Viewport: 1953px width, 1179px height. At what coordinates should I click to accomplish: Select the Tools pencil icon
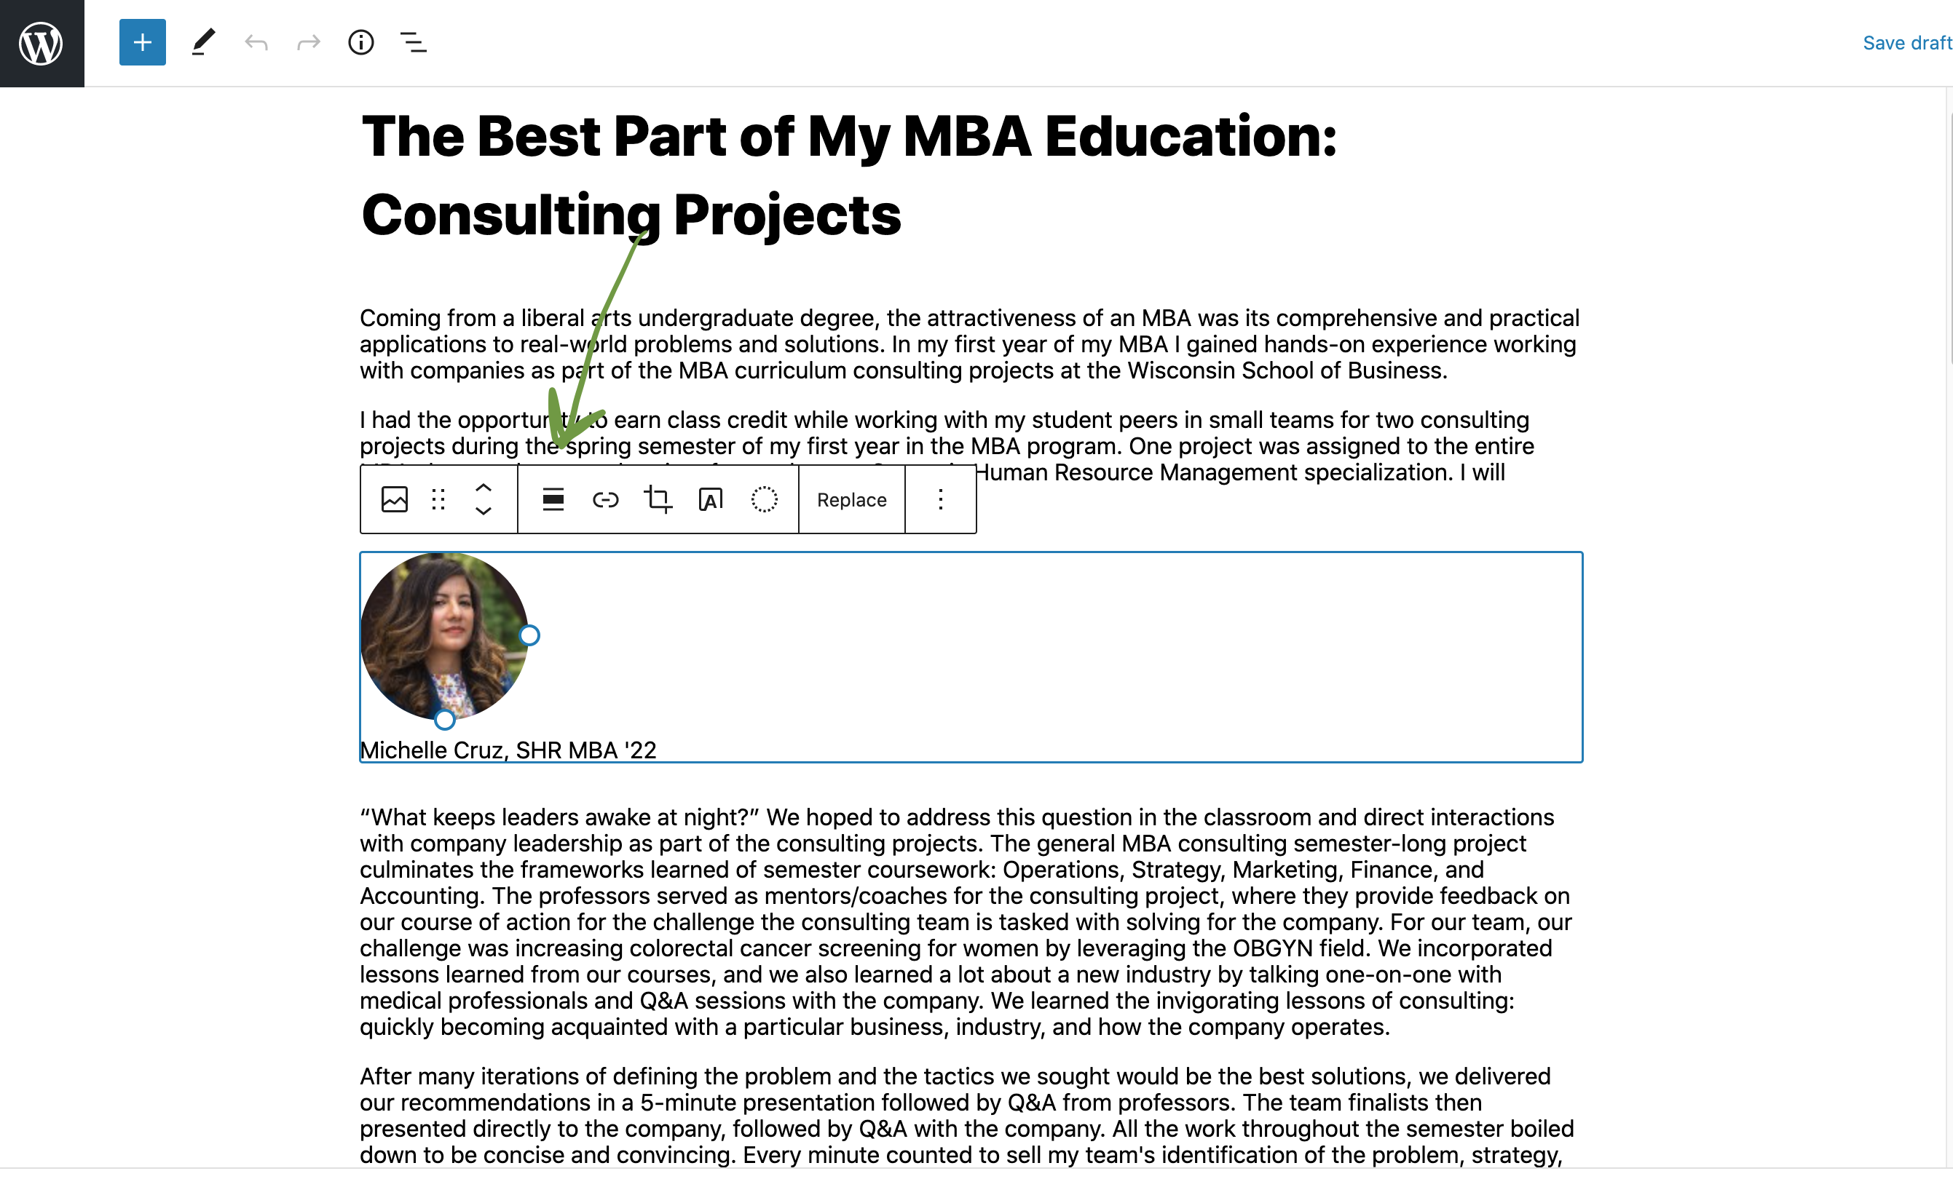click(203, 42)
